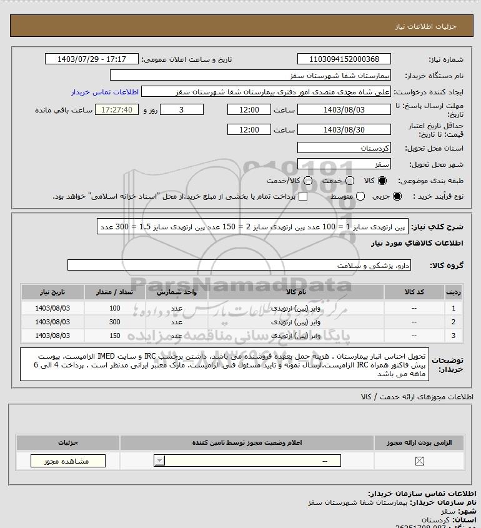Click the 'مشاهده مجوز' view license button

67,461
